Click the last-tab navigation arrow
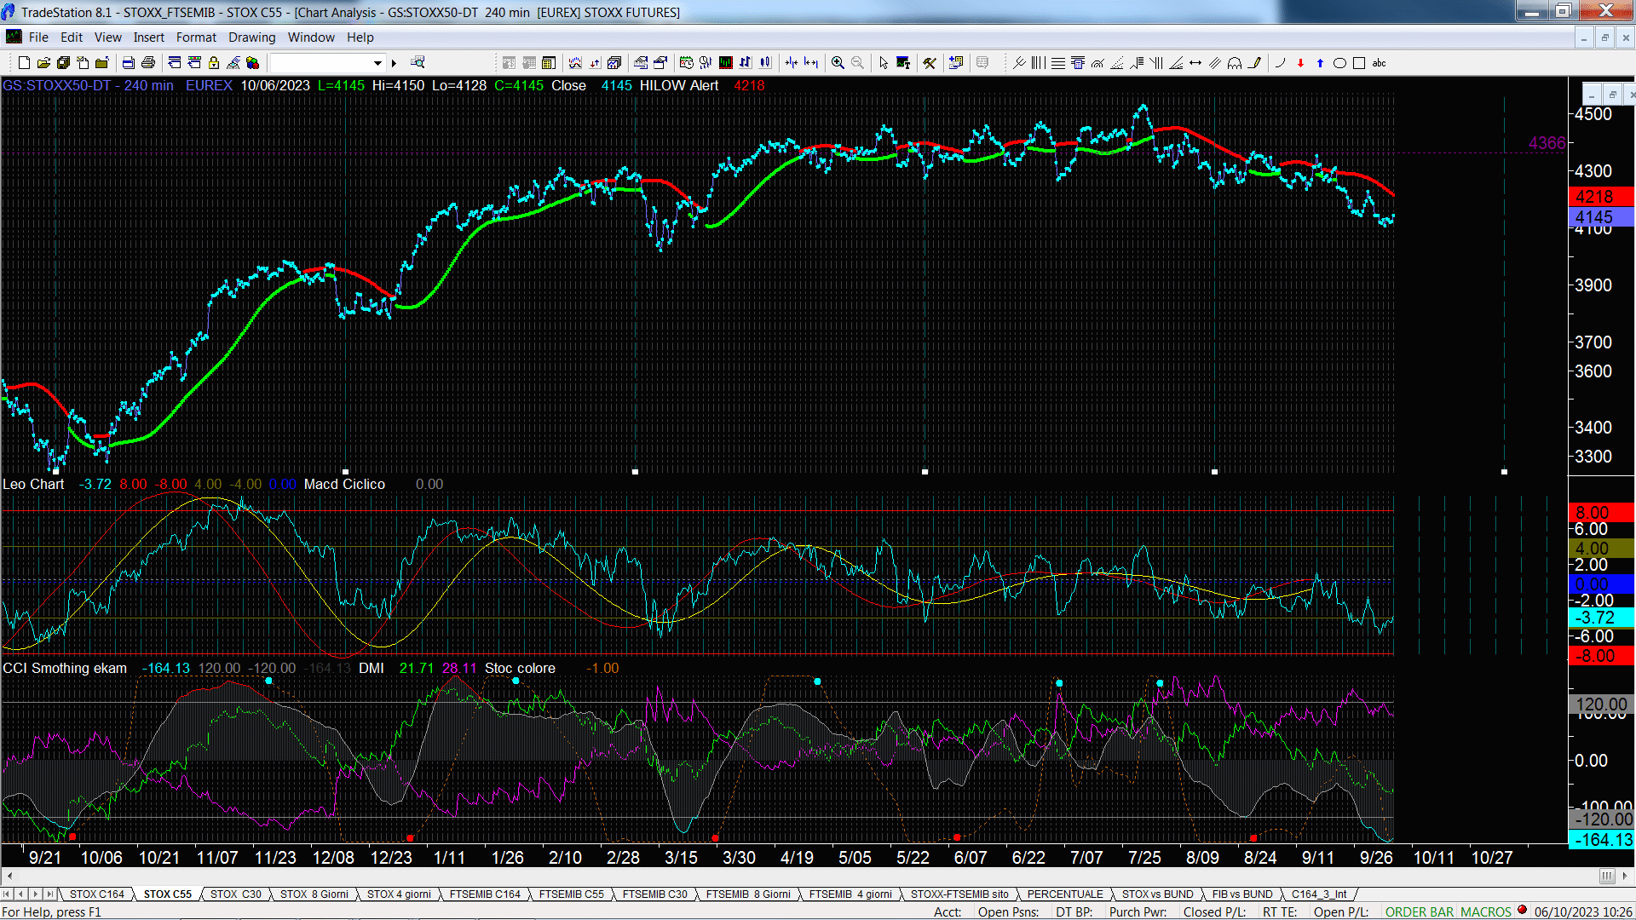This screenshot has height=920, width=1636. [x=49, y=894]
